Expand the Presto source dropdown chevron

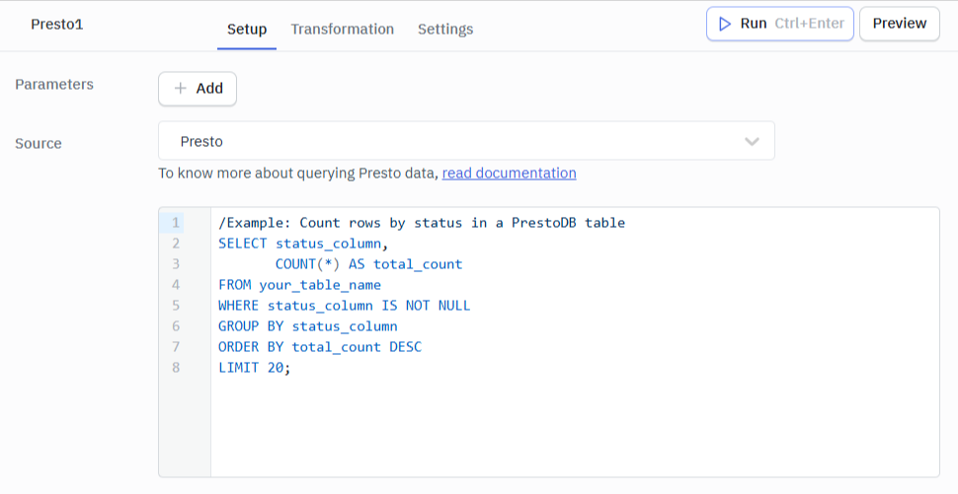point(752,141)
